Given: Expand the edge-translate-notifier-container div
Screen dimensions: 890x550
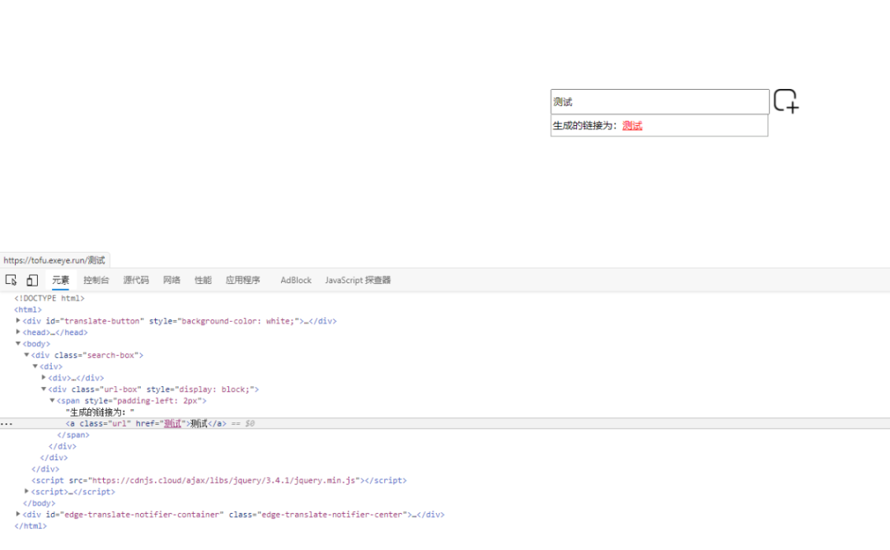Looking at the screenshot, I should coord(18,515).
